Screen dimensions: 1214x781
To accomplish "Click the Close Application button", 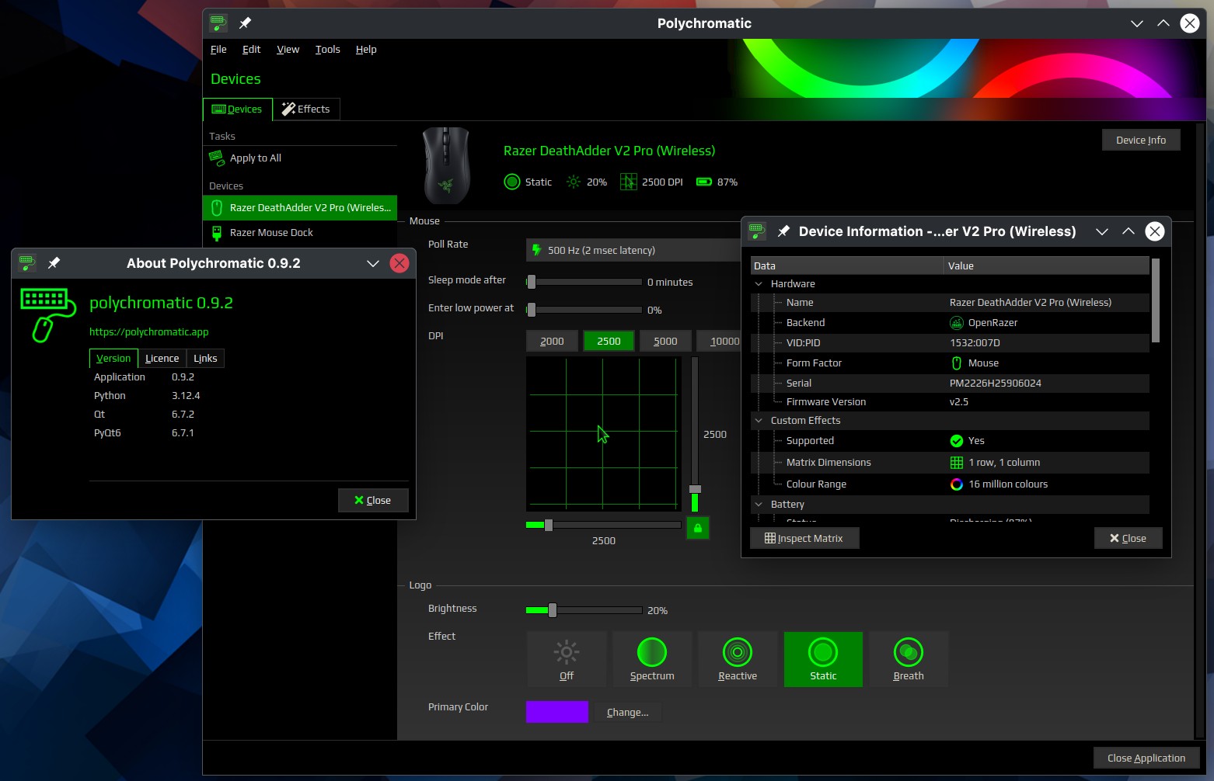I will [x=1146, y=758].
